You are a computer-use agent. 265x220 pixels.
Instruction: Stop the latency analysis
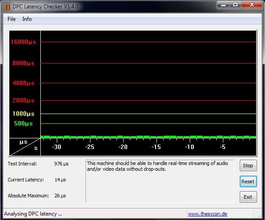point(248,165)
